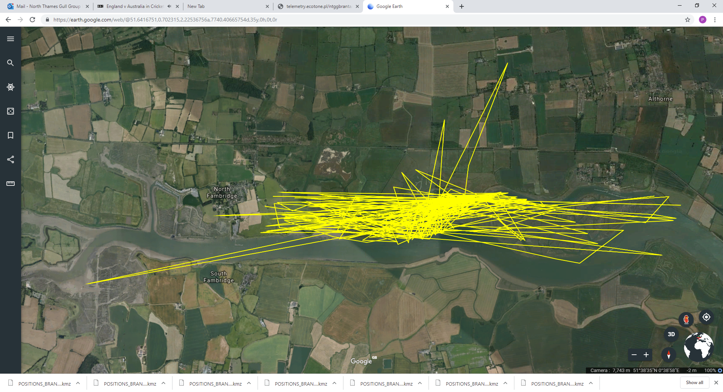Close the telemetry.ecotone.pl tab
The height and width of the screenshot is (392, 723).
point(357,6)
